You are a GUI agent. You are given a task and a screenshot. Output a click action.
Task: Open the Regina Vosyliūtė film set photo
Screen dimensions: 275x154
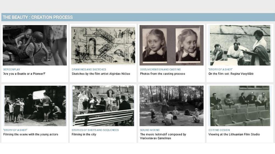pyautogui.click(x=240, y=45)
